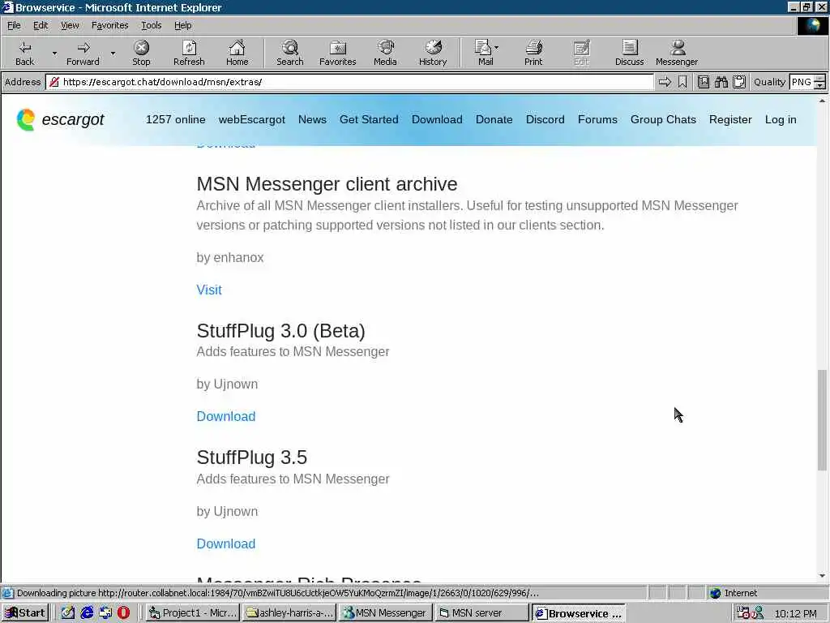Screen dimensions: 830x623
Task: Open Group Chats page
Action: [663, 120]
